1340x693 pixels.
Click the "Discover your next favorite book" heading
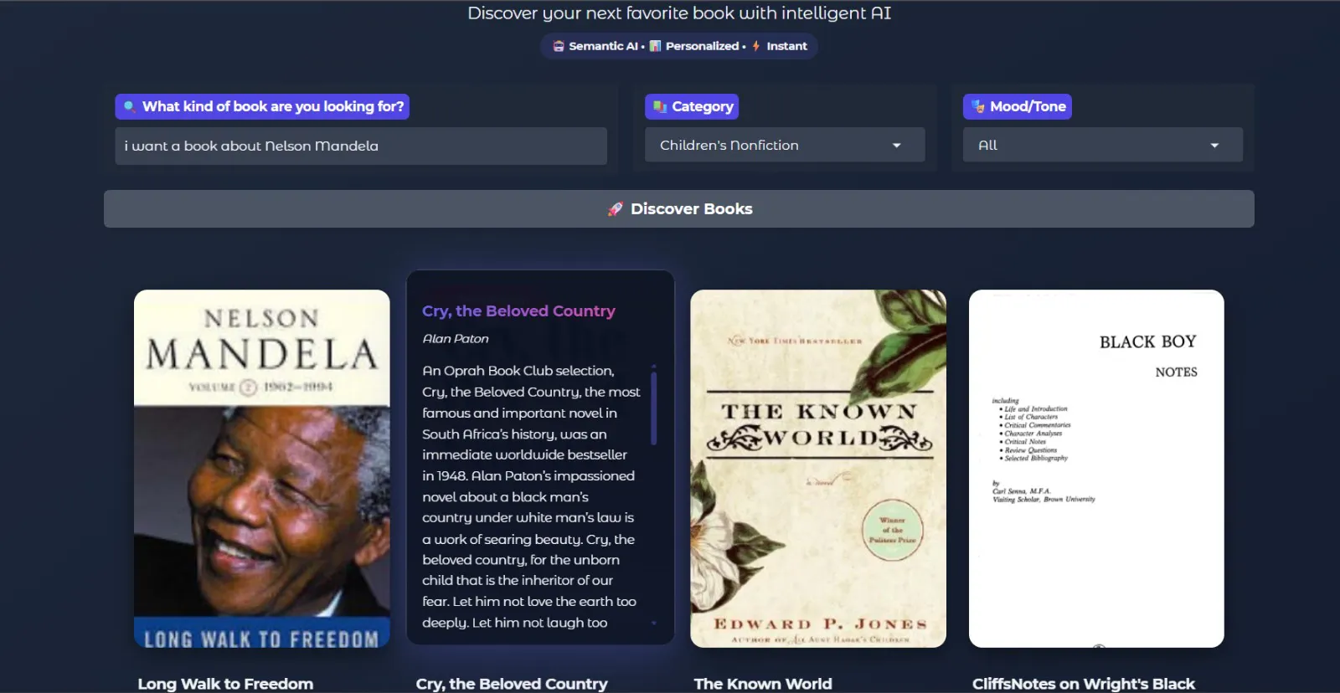[679, 13]
